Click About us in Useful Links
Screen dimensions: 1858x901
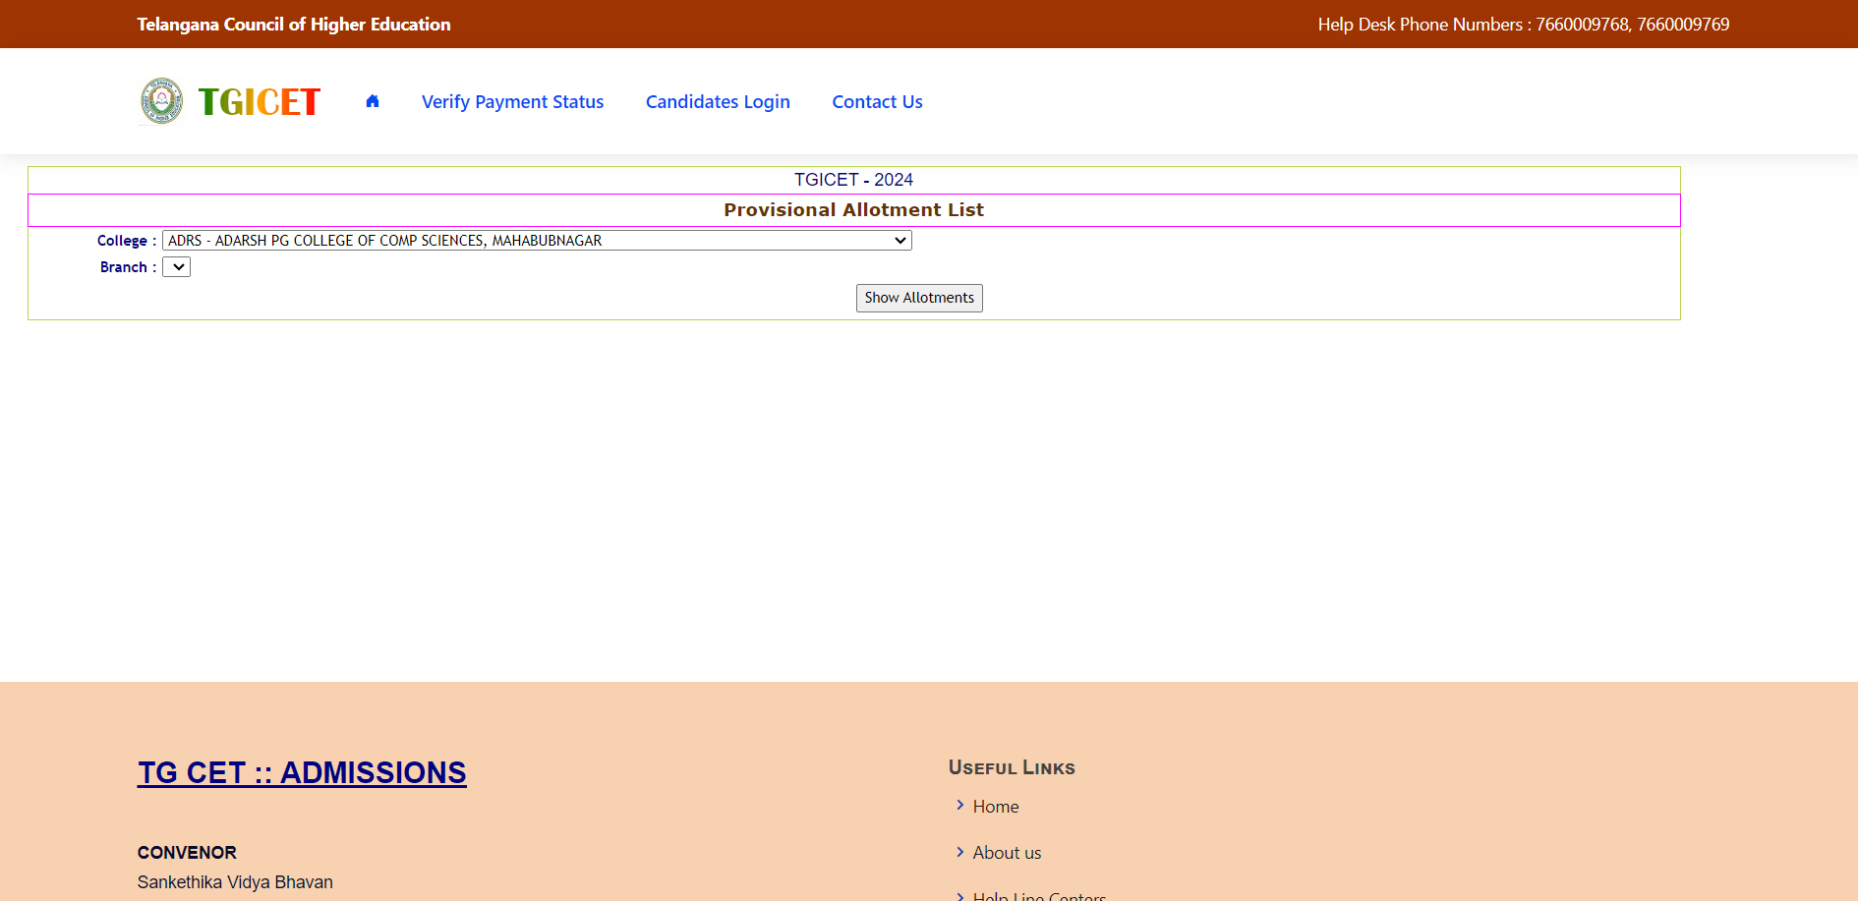pos(1007,853)
